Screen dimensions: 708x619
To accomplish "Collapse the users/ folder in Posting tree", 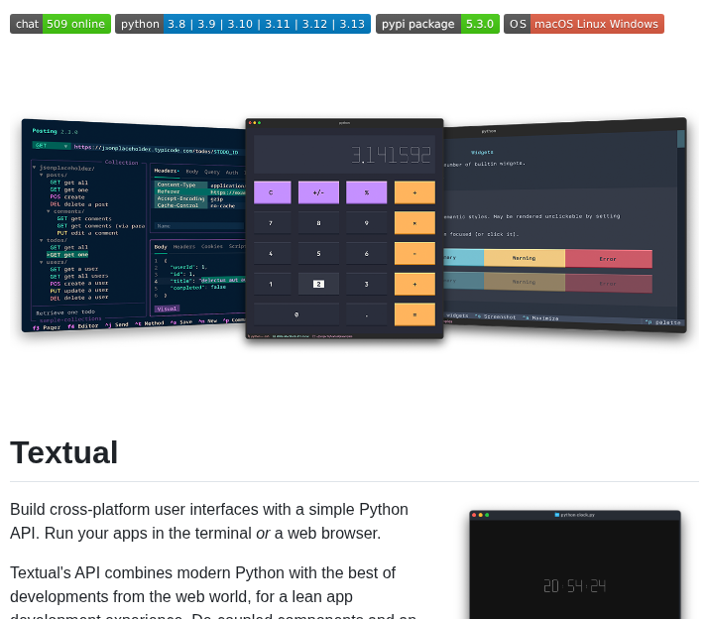I will tap(54, 262).
